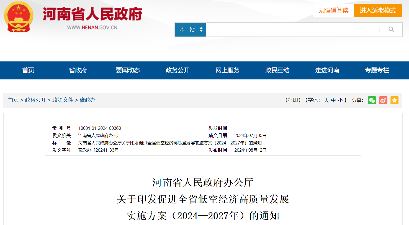
Task: Click the yellow star favorites icon
Action: point(394,100)
